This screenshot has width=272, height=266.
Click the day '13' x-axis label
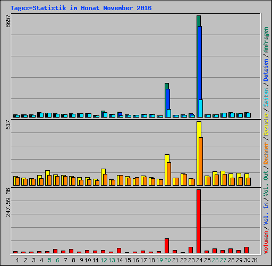coord(112,260)
